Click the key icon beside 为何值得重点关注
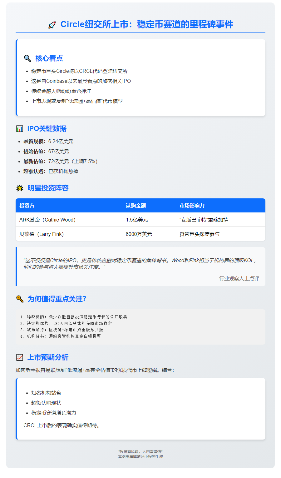This screenshot has width=281, height=478. coord(20,299)
